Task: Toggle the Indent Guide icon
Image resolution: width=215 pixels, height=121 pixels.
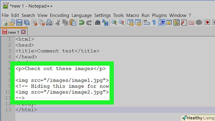Action: point(162,22)
